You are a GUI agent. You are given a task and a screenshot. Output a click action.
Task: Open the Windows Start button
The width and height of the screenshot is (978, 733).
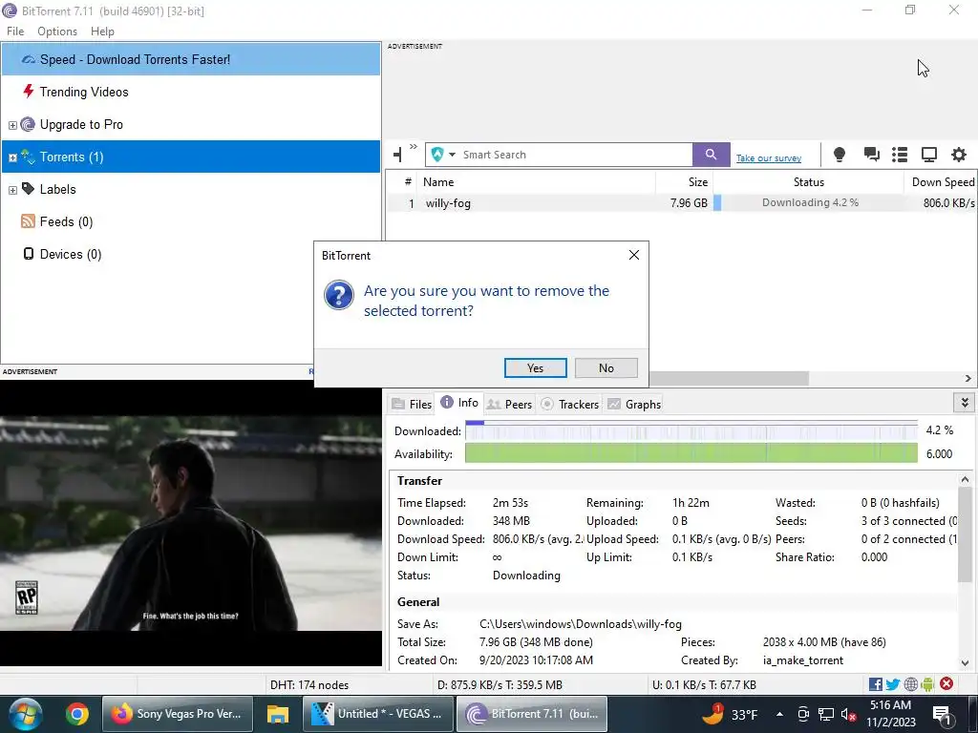tap(25, 714)
